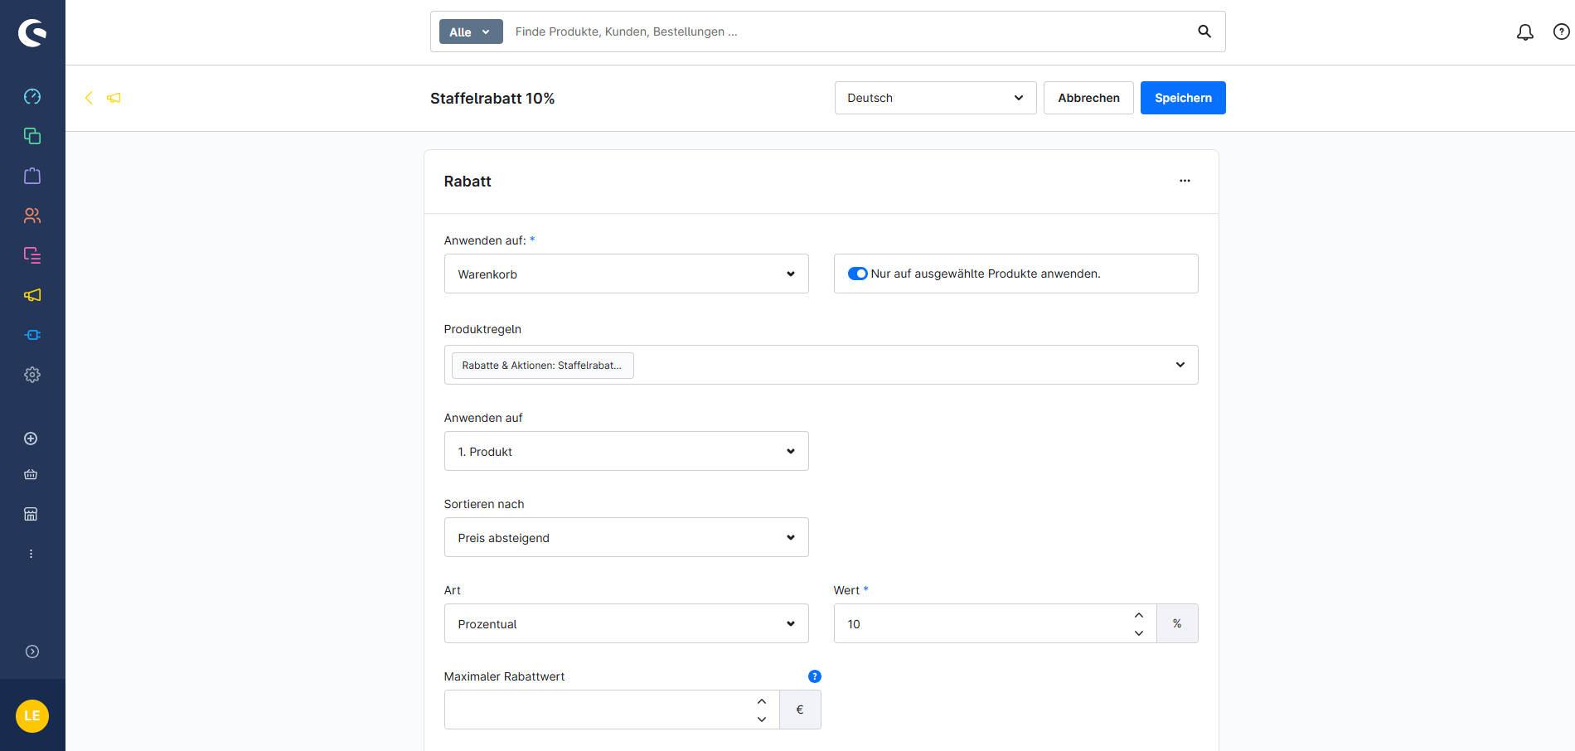The height and width of the screenshot is (751, 1575).
Task: Open the 'Alle' search filter menu
Action: (x=470, y=31)
